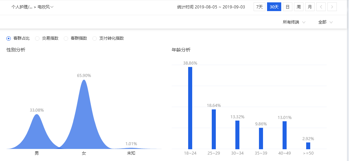
Task: Click the 40~49 axis label
Action: (285, 153)
